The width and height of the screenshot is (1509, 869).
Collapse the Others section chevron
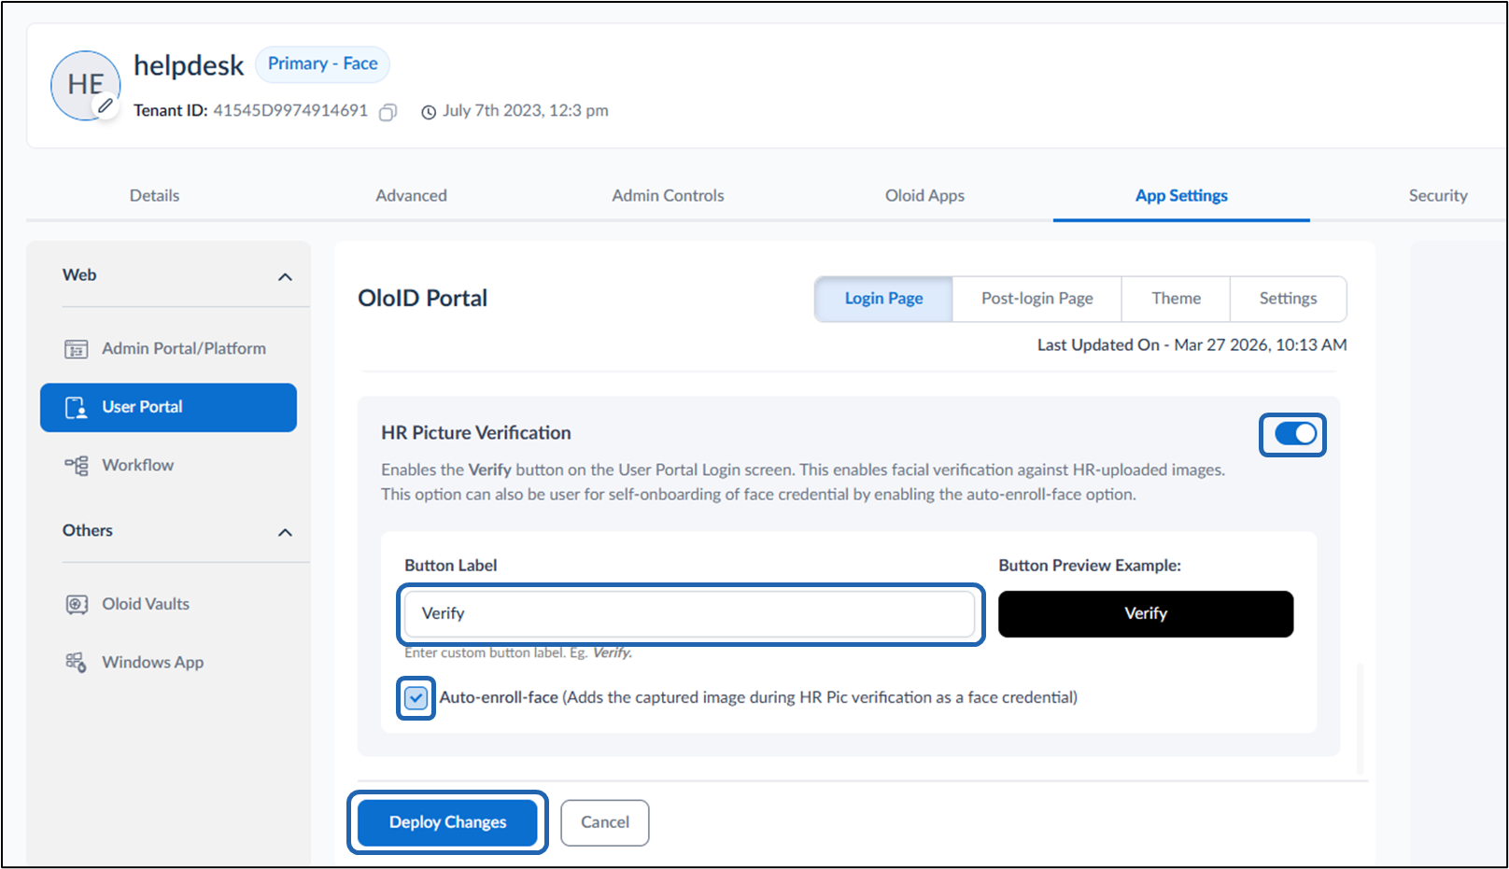pos(286,533)
